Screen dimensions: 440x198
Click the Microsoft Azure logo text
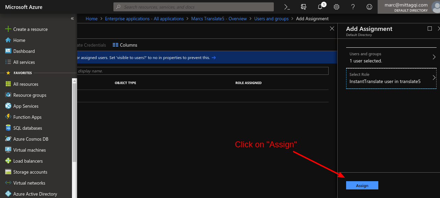[x=24, y=7]
